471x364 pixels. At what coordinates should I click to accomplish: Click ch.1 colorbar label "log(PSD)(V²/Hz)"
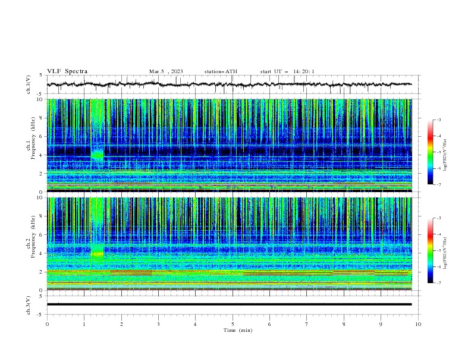point(445,155)
